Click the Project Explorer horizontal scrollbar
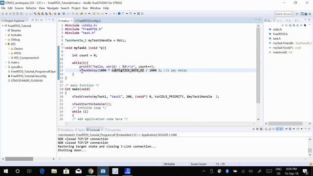The image size is (313, 176). point(19,159)
